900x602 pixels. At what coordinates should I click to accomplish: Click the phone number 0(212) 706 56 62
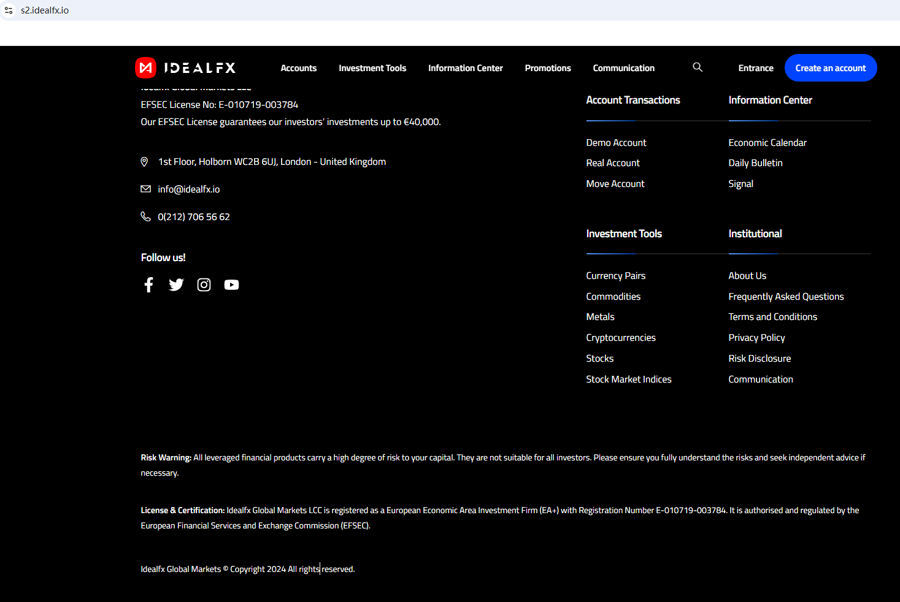194,217
